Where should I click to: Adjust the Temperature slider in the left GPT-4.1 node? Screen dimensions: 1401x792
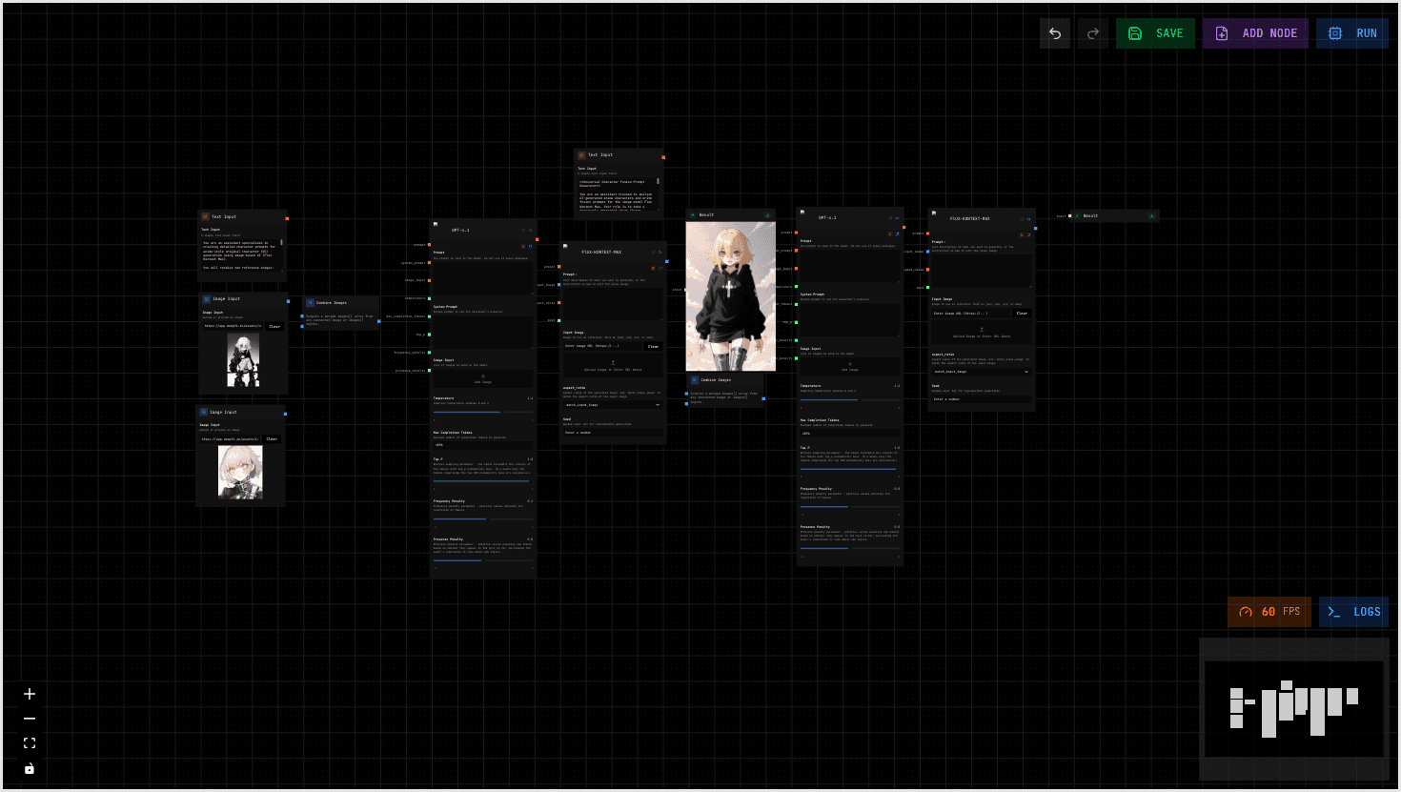point(483,413)
